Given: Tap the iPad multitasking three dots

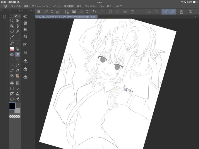Looking at the screenshot, I should (x=99, y=2).
